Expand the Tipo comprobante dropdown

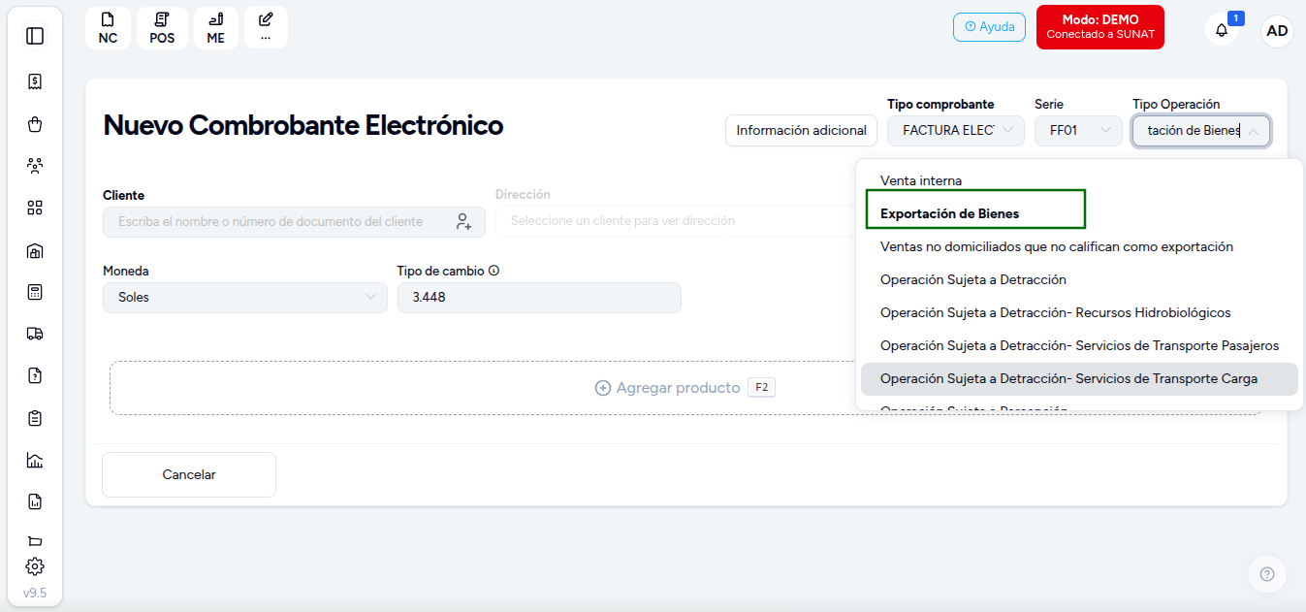(956, 130)
